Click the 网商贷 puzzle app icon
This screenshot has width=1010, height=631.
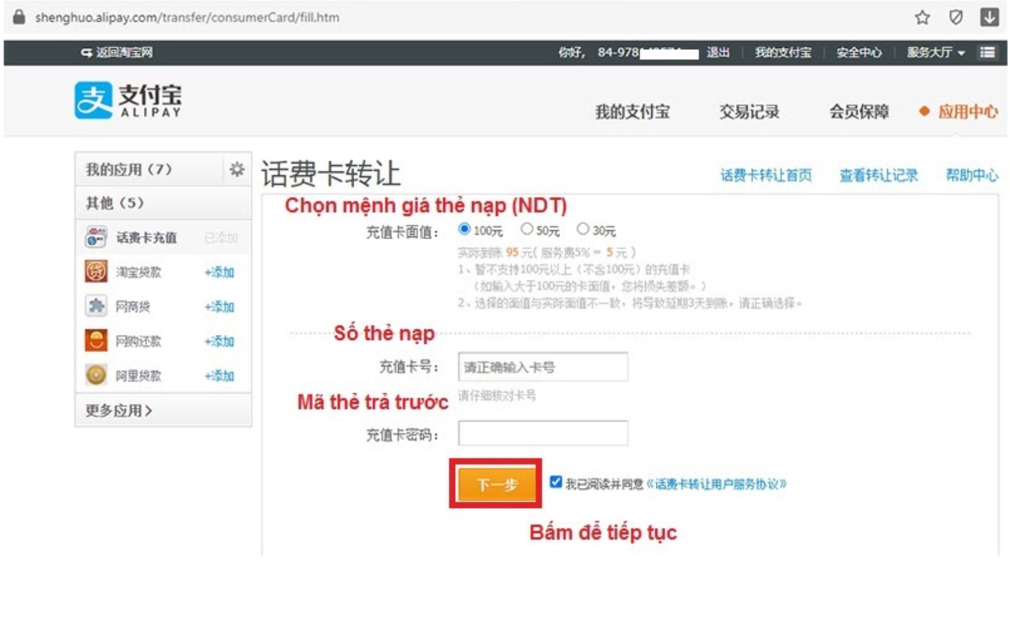pos(96,306)
